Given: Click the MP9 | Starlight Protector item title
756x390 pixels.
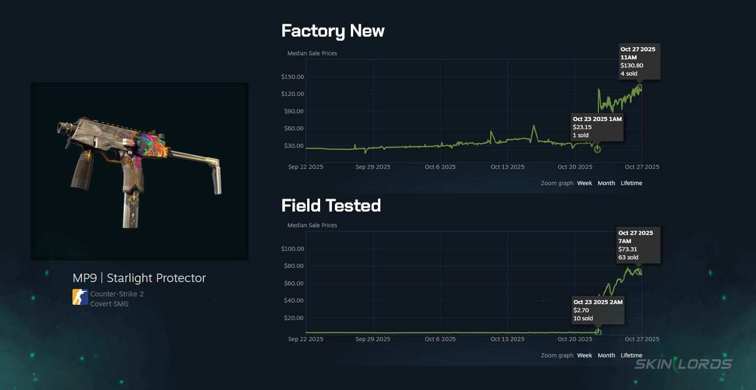Looking at the screenshot, I should click(x=139, y=278).
